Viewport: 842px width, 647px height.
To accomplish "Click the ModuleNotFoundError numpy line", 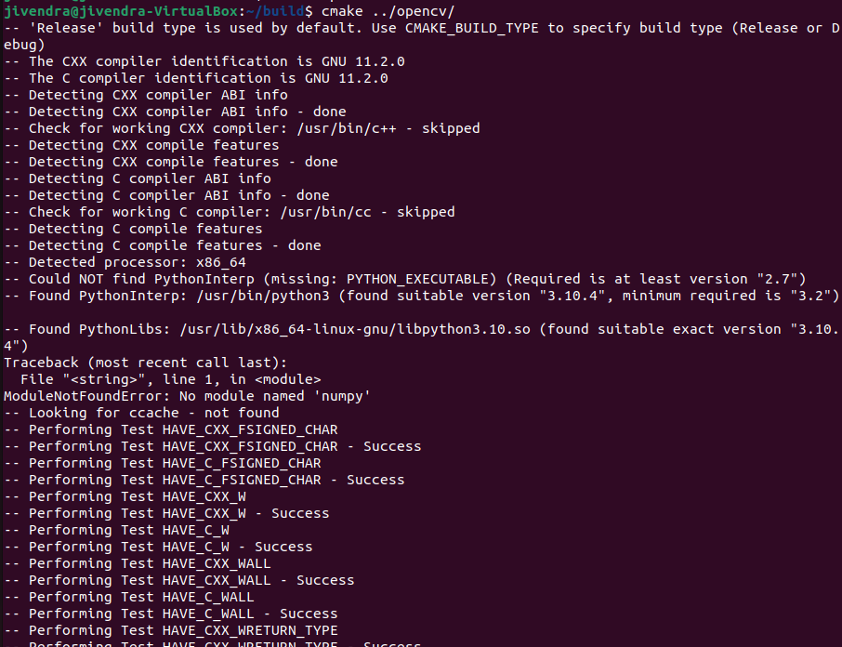I will [187, 397].
